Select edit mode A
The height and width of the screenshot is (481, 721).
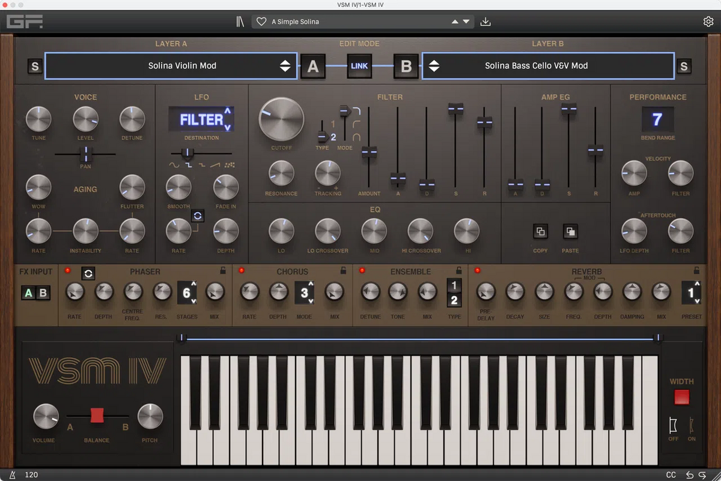click(x=313, y=66)
